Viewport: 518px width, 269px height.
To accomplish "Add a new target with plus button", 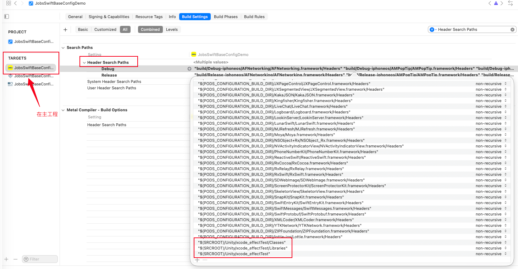I will point(6,259).
